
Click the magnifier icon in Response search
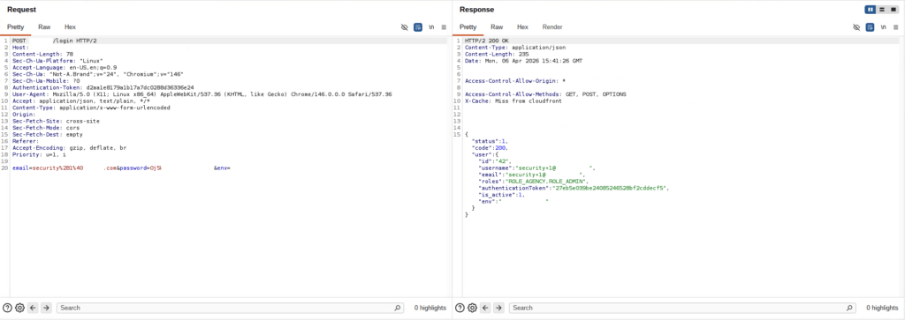849,308
